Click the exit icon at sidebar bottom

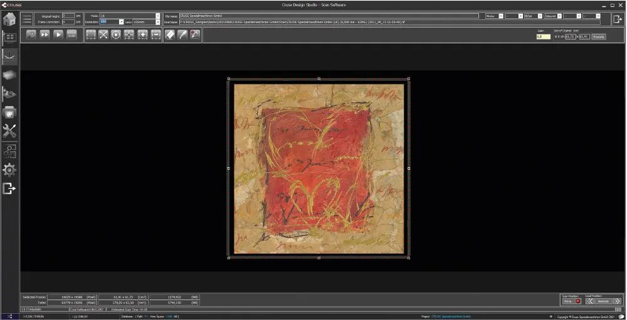(9, 188)
